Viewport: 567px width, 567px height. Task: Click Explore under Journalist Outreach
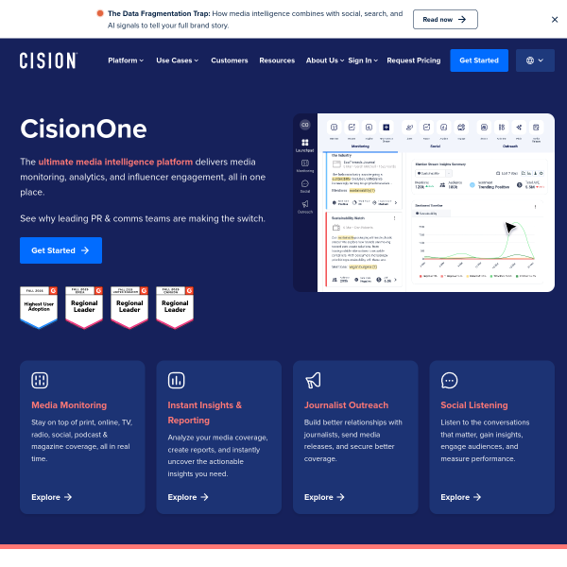pos(324,497)
